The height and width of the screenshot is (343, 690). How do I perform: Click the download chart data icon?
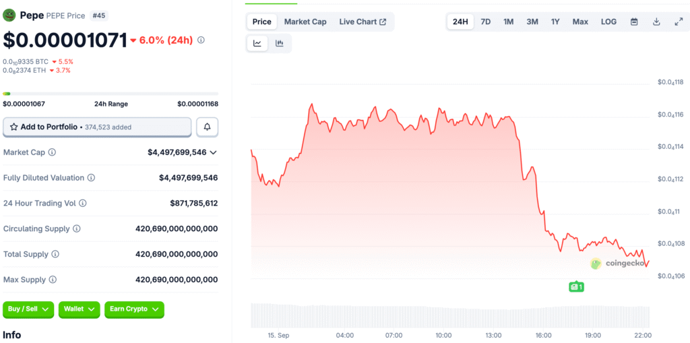click(656, 22)
